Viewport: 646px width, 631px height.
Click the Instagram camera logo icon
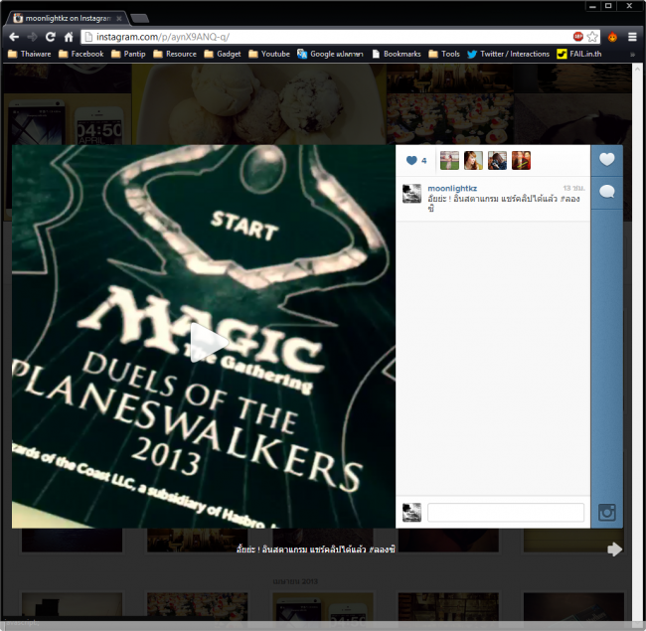[x=607, y=513]
